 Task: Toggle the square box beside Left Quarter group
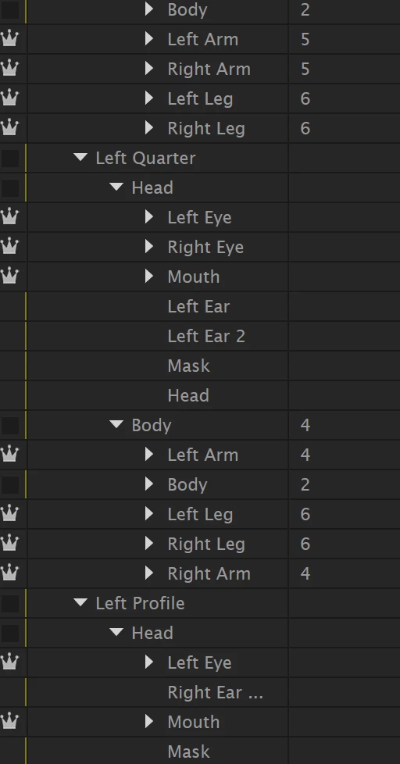pyautogui.click(x=10, y=159)
